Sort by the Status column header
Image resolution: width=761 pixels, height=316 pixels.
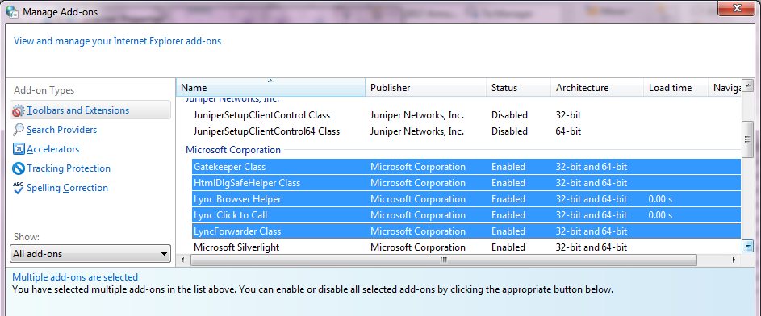(518, 88)
